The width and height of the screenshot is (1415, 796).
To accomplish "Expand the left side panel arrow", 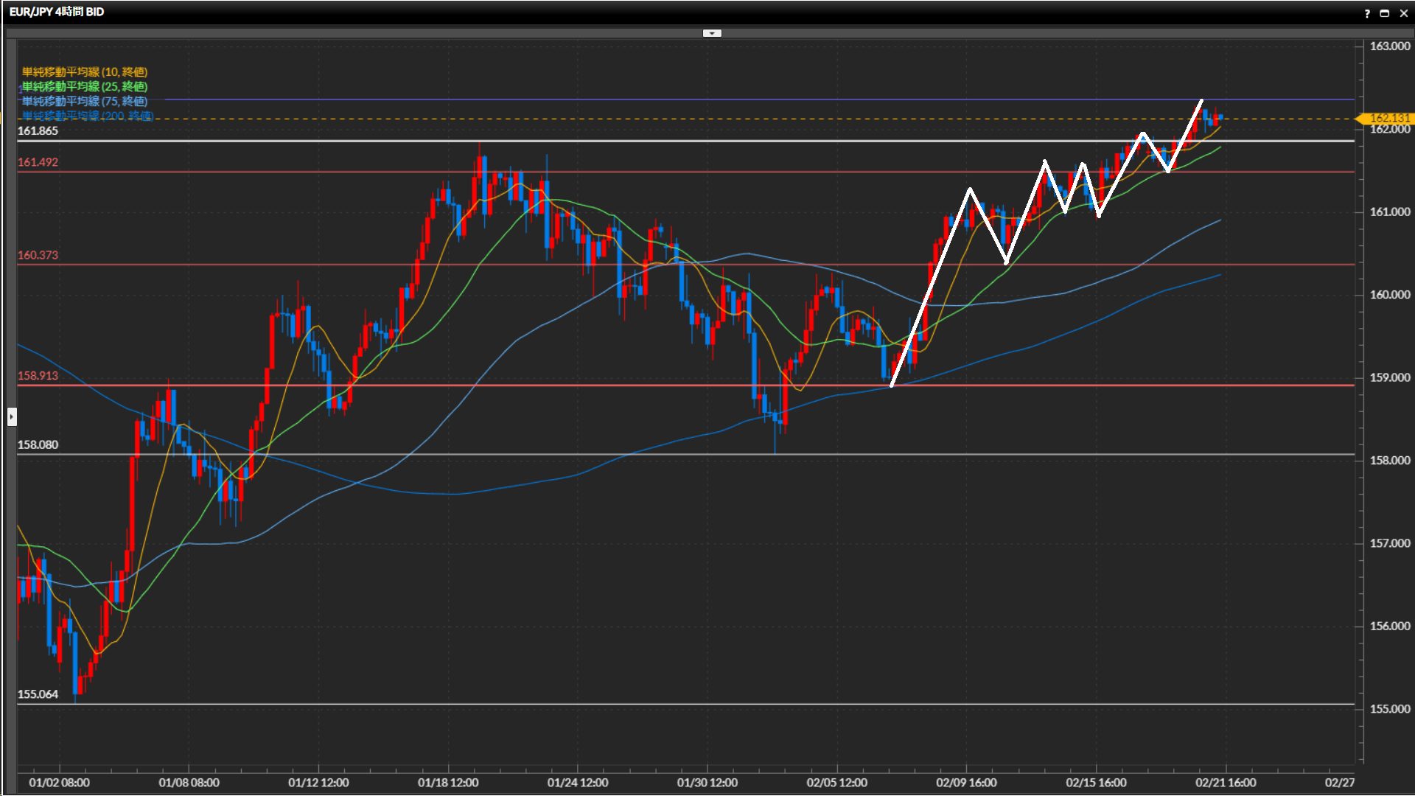I will pyautogui.click(x=12, y=417).
